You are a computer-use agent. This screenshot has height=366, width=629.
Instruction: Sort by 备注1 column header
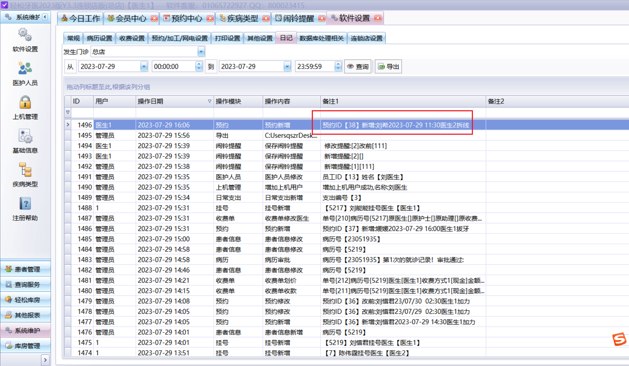point(403,102)
